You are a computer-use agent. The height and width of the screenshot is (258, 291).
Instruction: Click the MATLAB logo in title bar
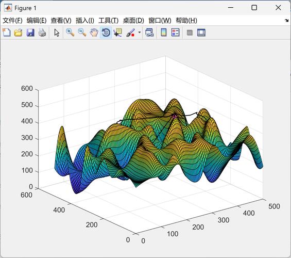pos(8,8)
